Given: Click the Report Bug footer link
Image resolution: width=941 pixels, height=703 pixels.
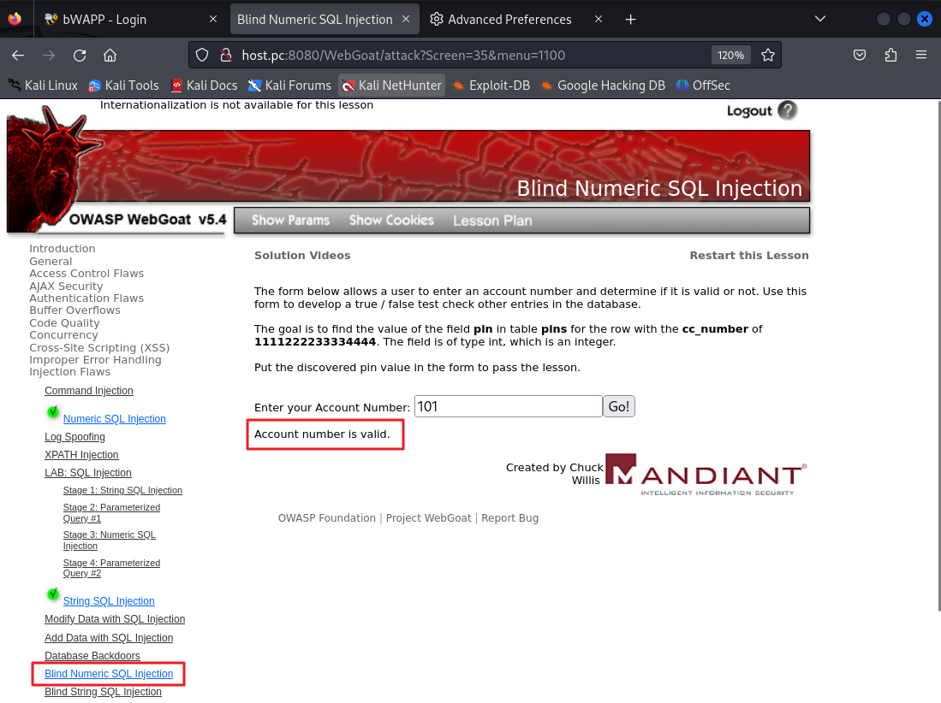Looking at the screenshot, I should coord(509,517).
